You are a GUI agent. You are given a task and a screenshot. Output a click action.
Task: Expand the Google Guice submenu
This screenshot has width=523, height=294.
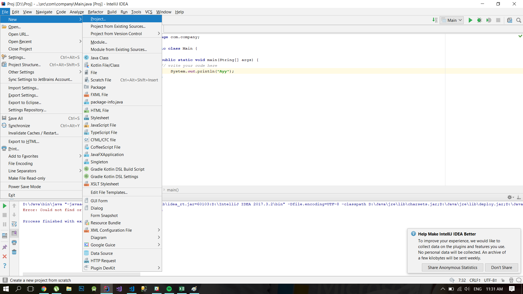coord(122,245)
